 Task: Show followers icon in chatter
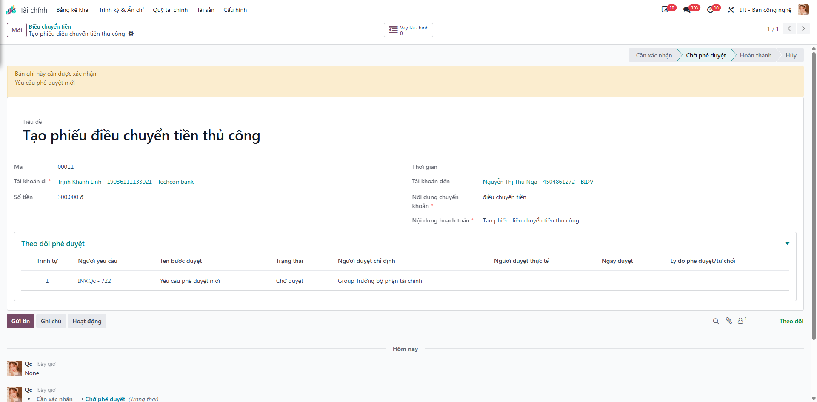(x=742, y=321)
